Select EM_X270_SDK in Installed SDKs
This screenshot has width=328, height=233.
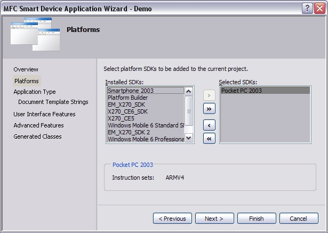pos(146,105)
